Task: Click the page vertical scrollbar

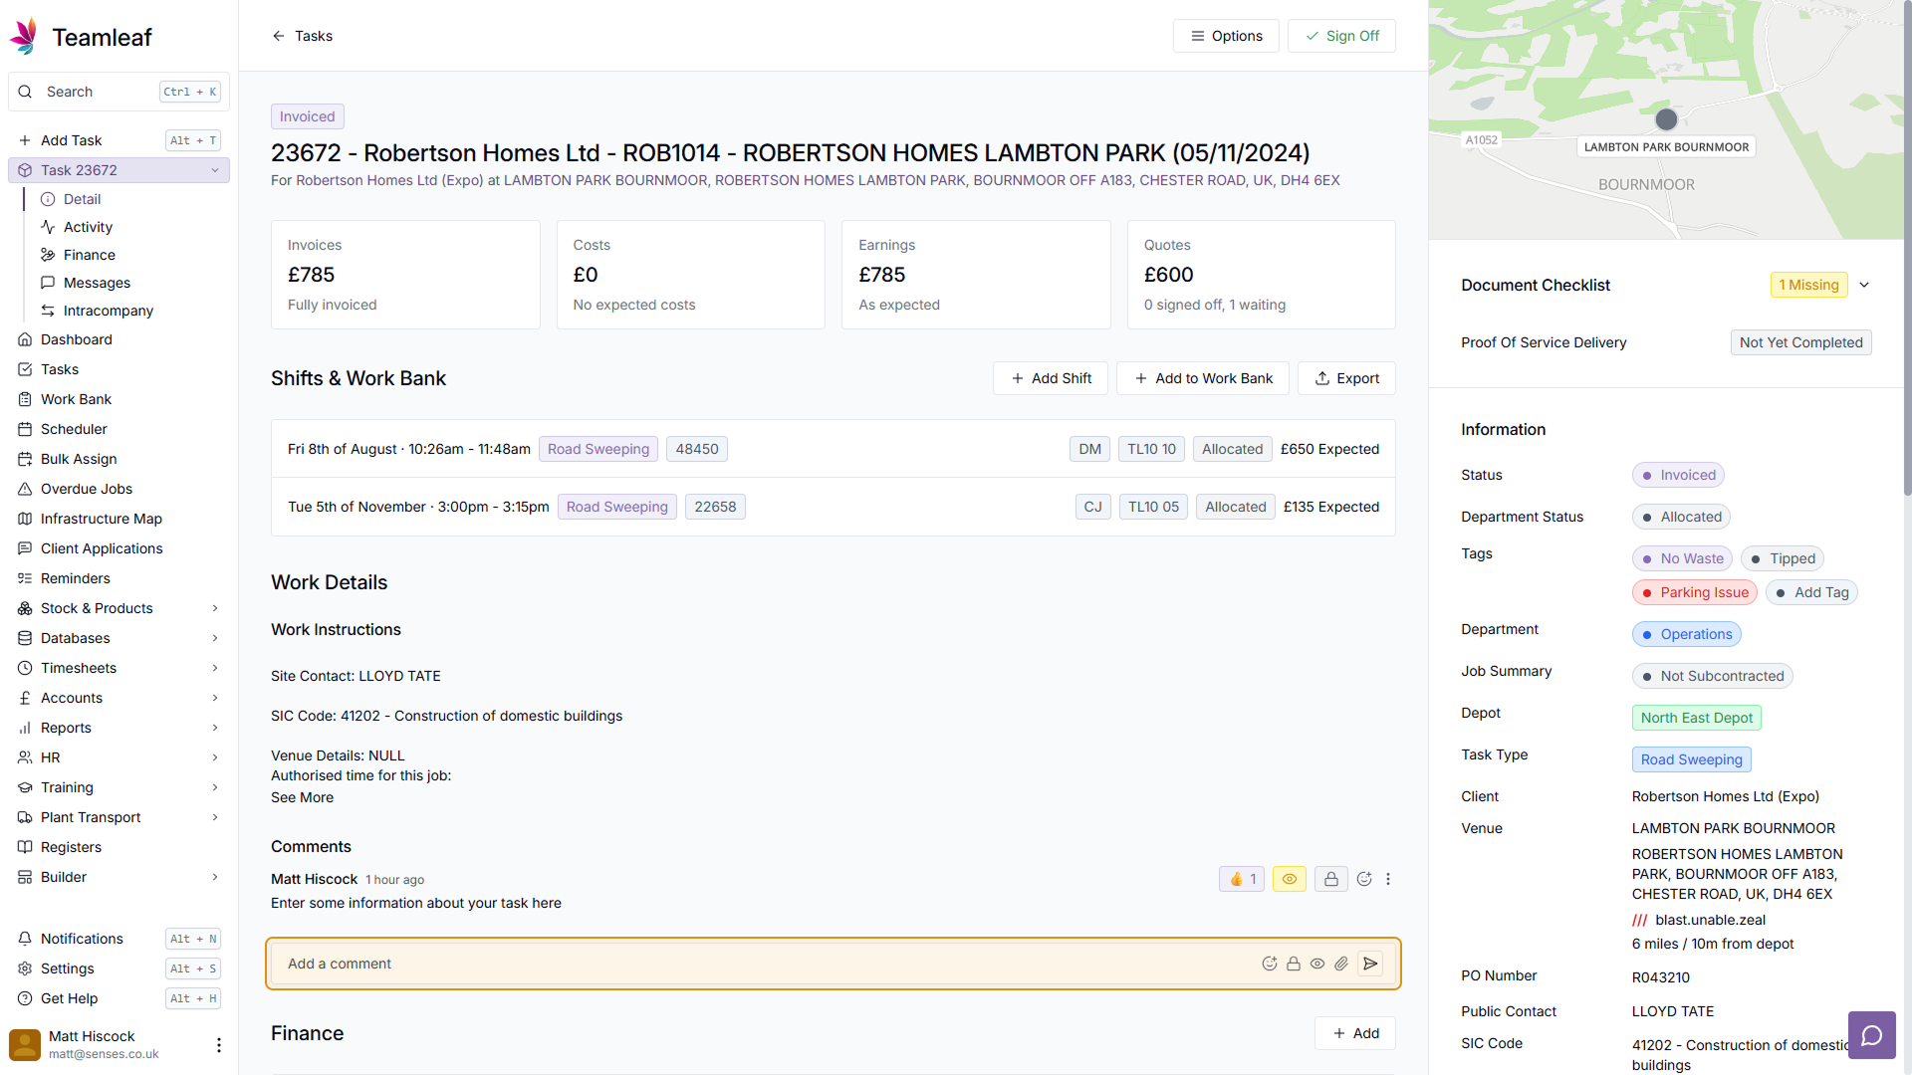Action: click(x=1907, y=249)
